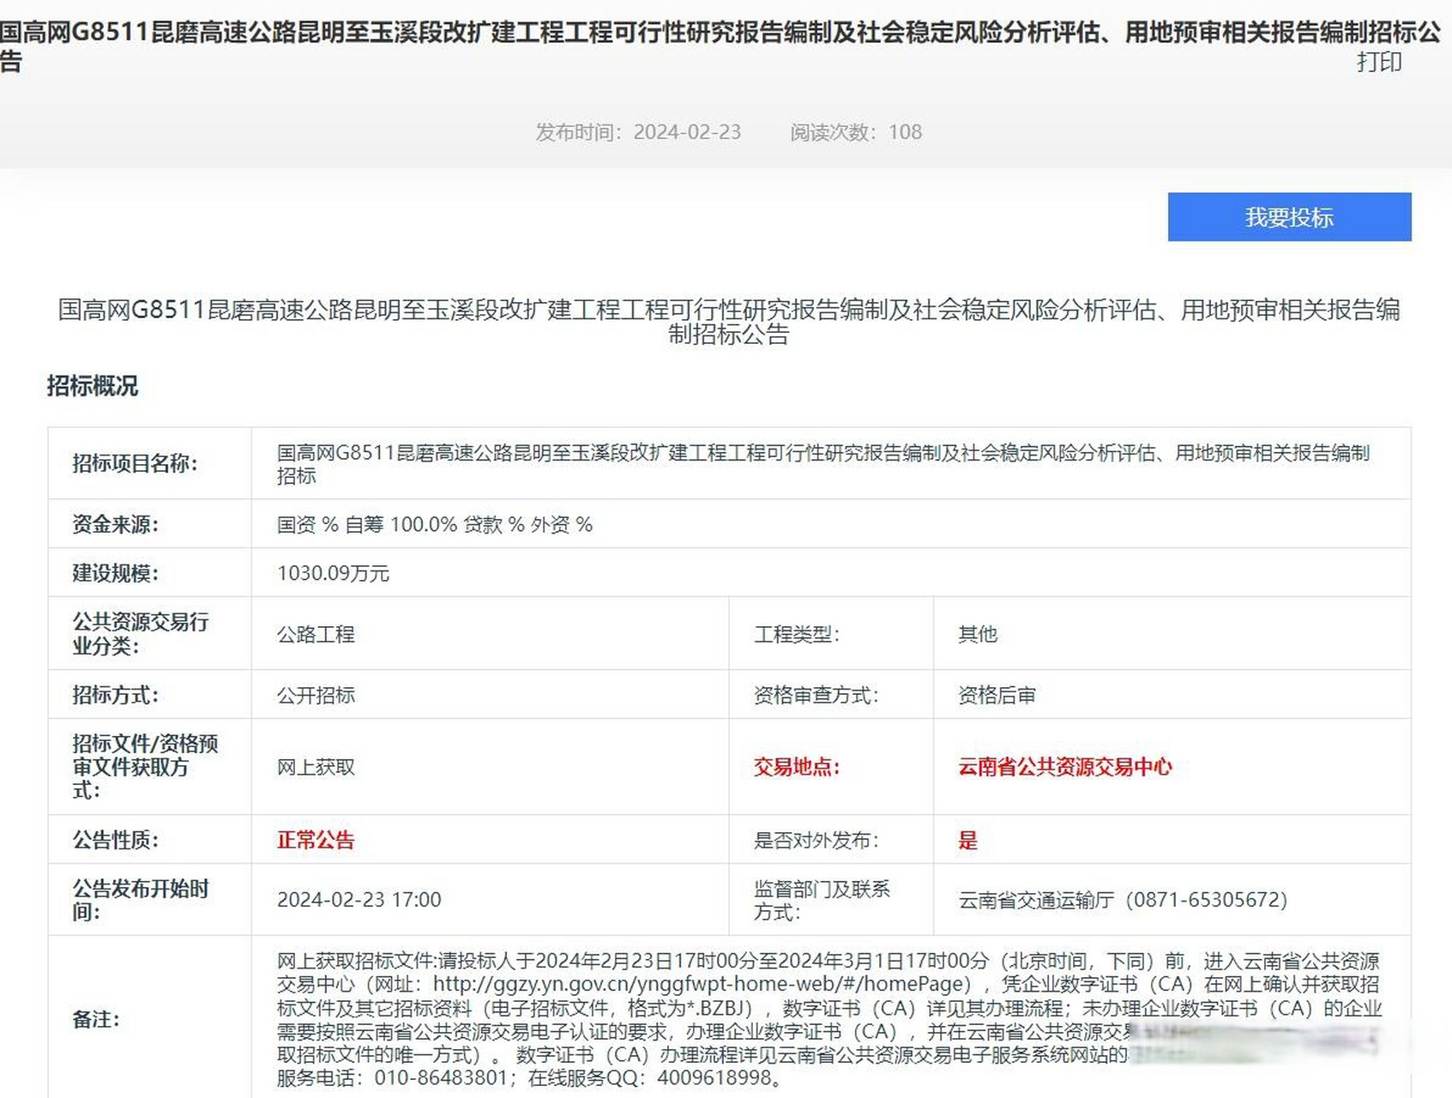
Task: Click the 建设规模 label
Action: pos(115,573)
